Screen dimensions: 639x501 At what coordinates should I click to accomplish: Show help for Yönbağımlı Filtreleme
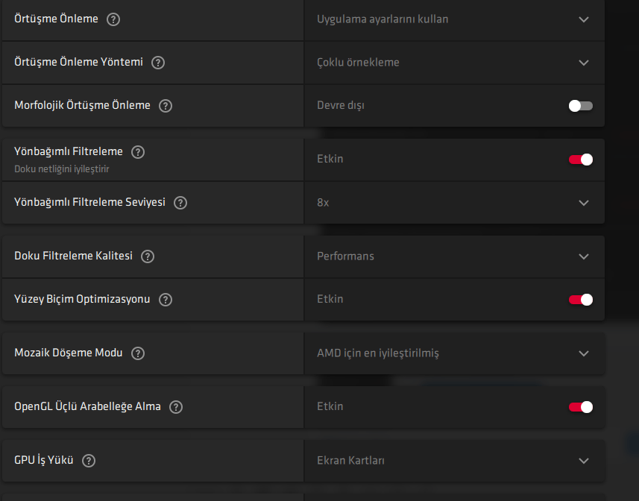tap(137, 152)
